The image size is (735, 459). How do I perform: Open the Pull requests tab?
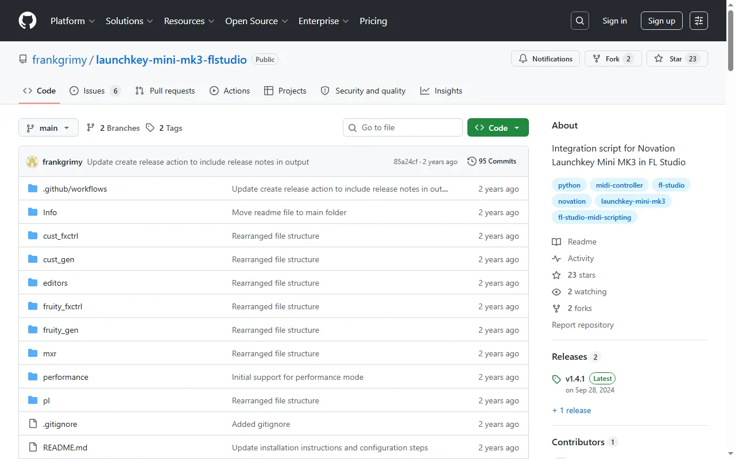tap(165, 91)
